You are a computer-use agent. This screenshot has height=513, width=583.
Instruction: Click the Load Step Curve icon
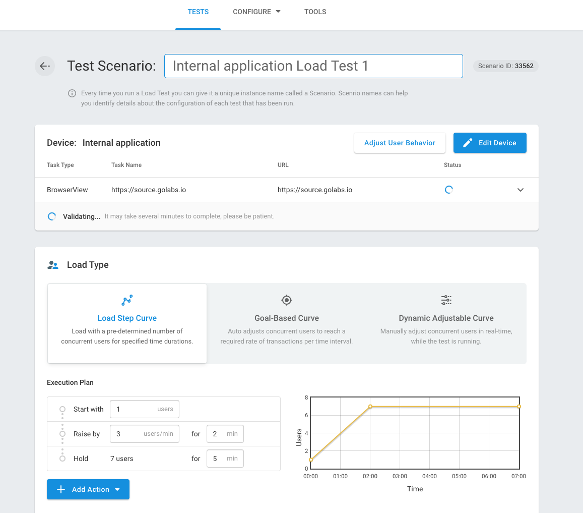click(127, 300)
